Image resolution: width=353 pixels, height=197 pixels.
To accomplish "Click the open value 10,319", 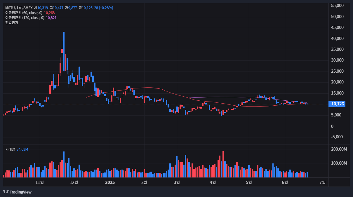I will click(43, 8).
